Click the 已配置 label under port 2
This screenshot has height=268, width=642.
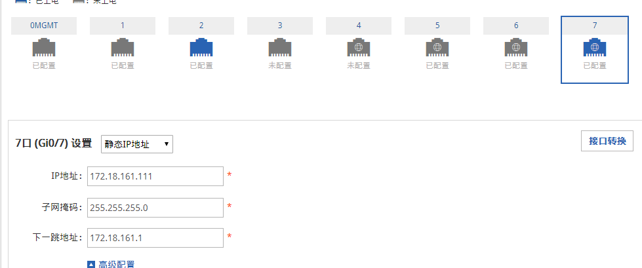[201, 66]
